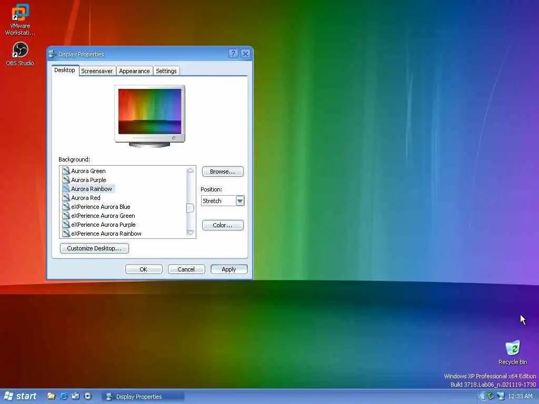Click the Display Properties title bar icon

[52, 54]
